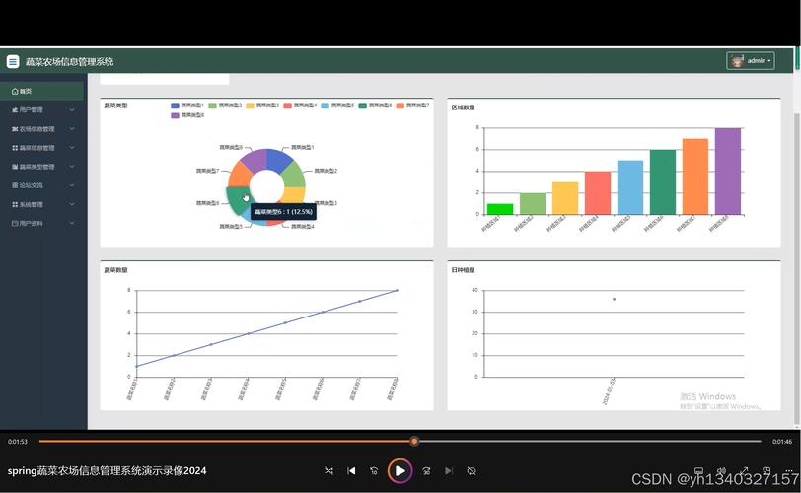Click the bright green shortest bar

point(500,209)
